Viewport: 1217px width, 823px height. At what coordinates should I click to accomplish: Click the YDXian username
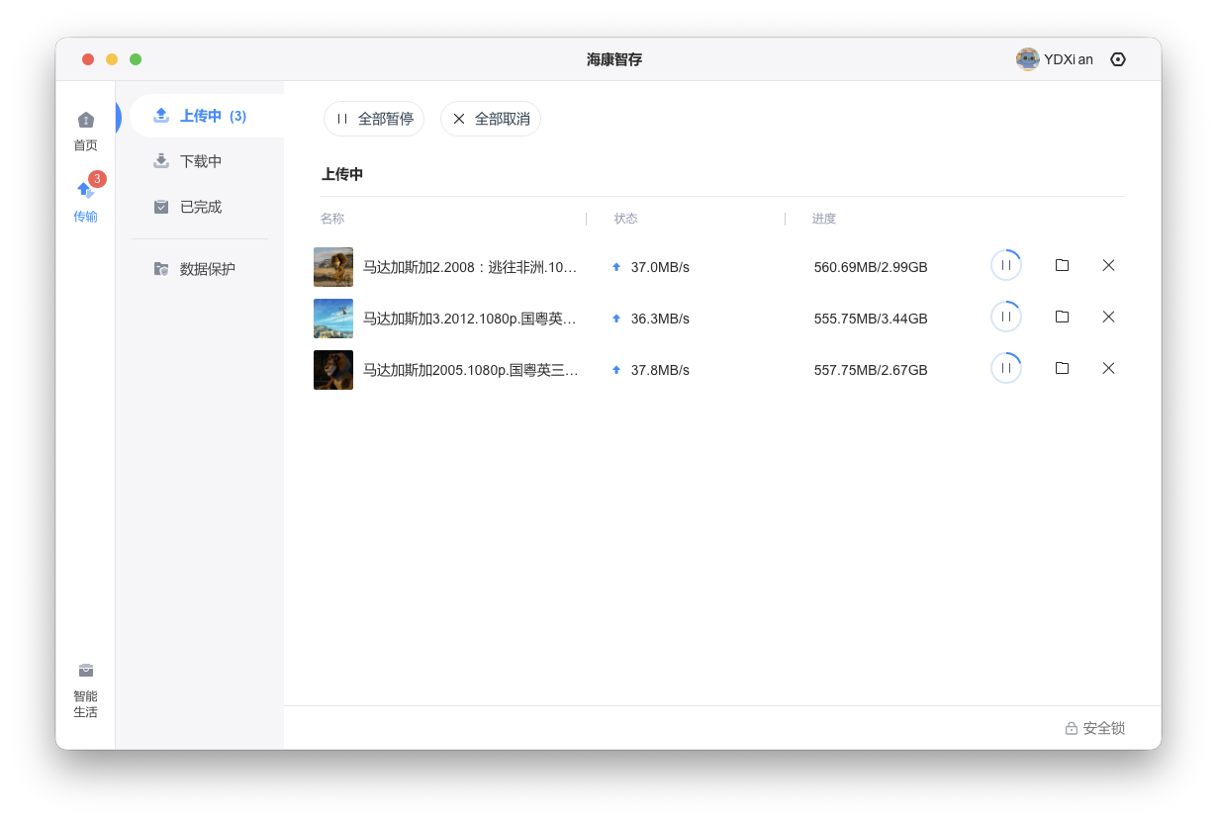click(x=1069, y=59)
